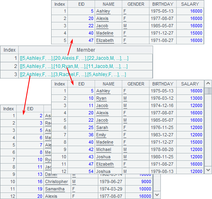Click scroll up arrow in middle table
The height and width of the screenshot is (199, 212).
[x=208, y=83]
